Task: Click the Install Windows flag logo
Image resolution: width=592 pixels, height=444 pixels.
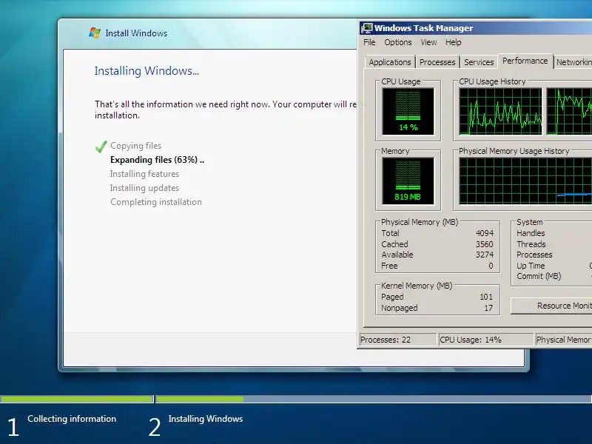Action: pos(95,33)
